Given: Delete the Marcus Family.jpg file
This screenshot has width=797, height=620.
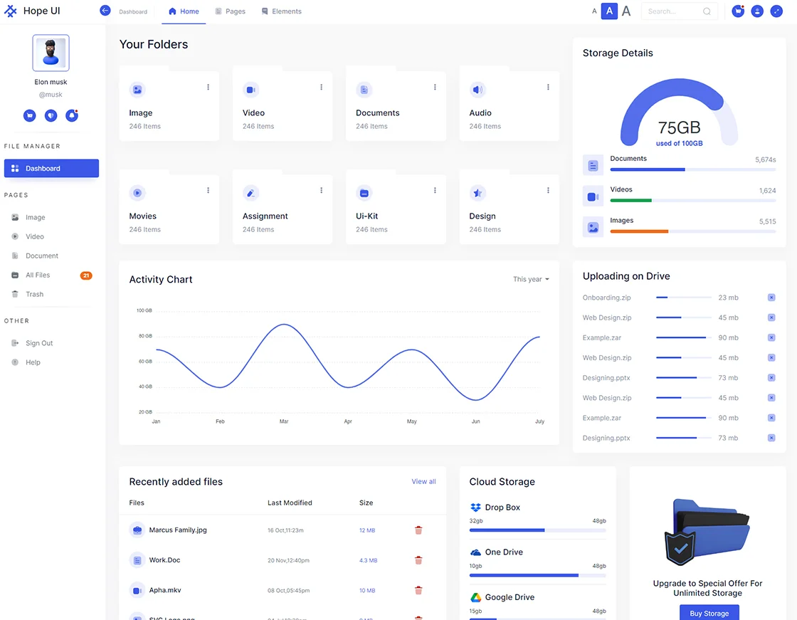Looking at the screenshot, I should (418, 530).
